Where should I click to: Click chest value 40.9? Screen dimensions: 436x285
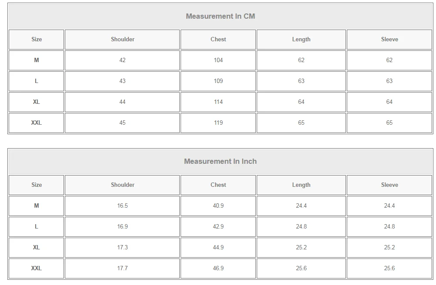click(218, 205)
